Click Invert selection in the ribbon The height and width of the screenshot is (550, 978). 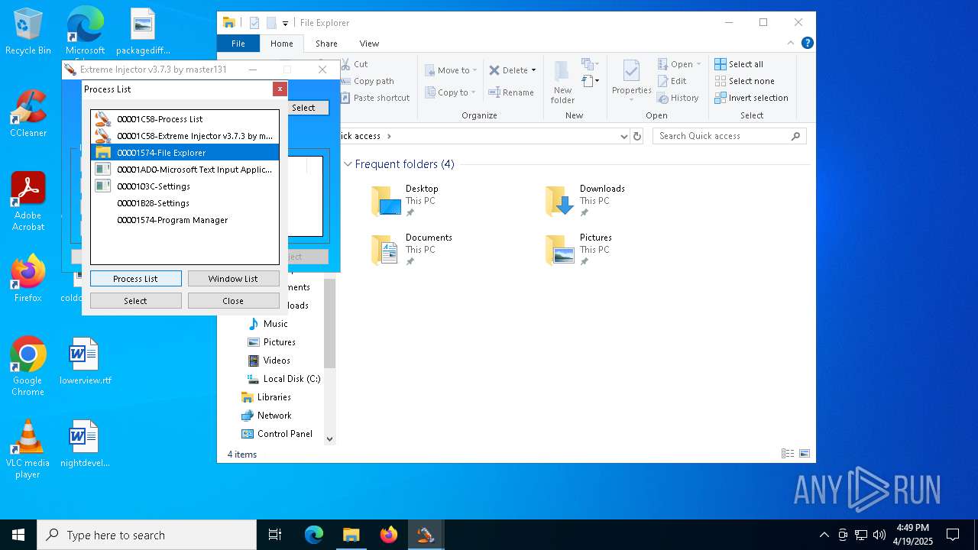click(x=751, y=98)
